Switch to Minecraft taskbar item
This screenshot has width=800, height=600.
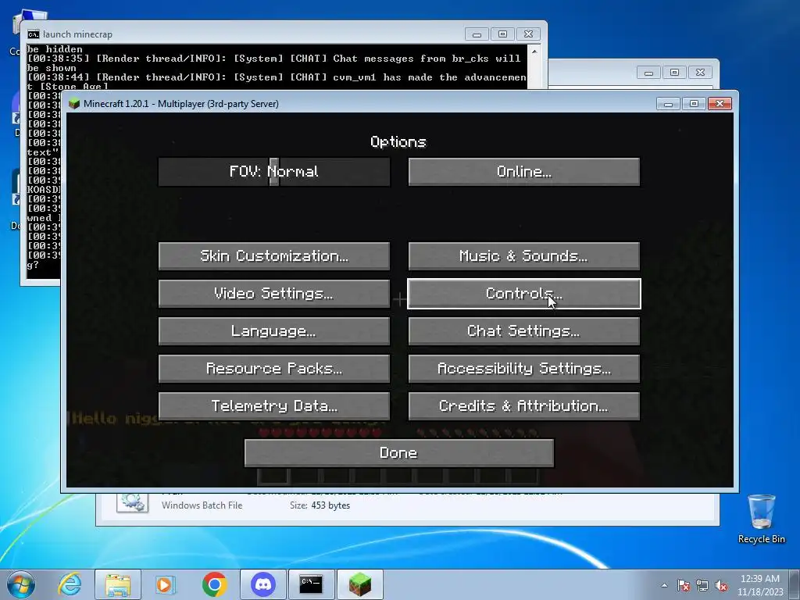(x=359, y=584)
